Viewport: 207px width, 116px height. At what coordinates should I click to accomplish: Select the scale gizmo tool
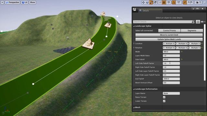[x=151, y=2]
